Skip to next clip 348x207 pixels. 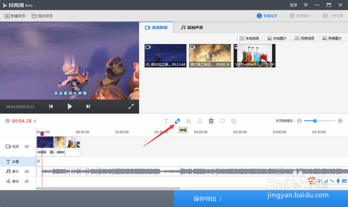coord(88,106)
